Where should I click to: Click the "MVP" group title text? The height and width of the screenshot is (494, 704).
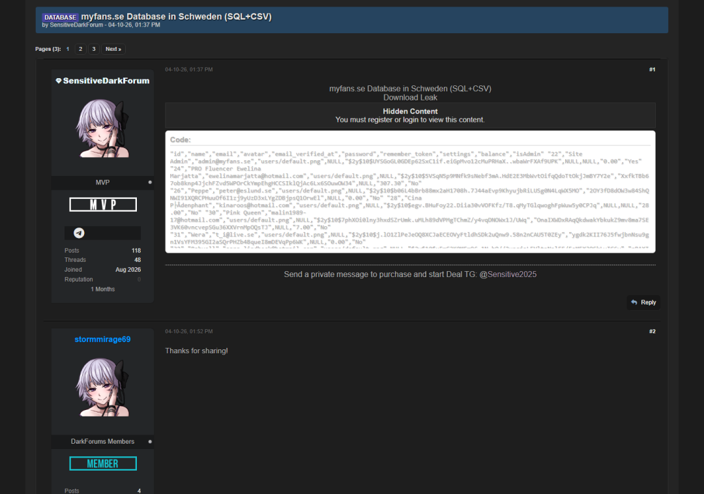pyautogui.click(x=102, y=182)
